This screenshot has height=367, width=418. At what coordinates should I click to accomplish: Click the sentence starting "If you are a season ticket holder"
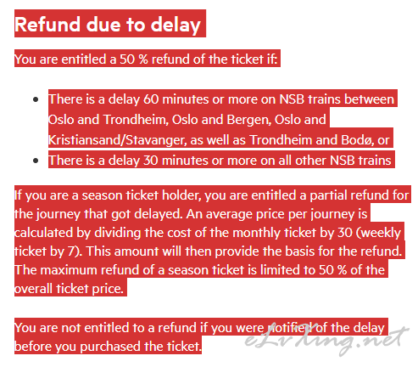212,195
